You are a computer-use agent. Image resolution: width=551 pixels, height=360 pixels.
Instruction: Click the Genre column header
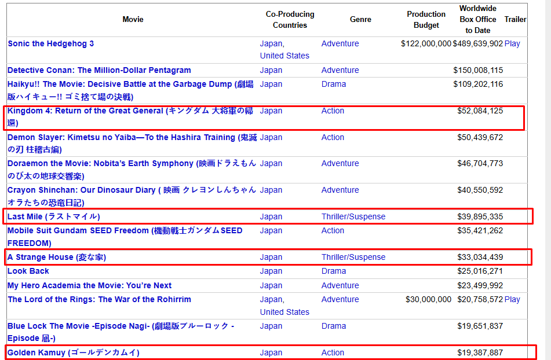(x=360, y=19)
